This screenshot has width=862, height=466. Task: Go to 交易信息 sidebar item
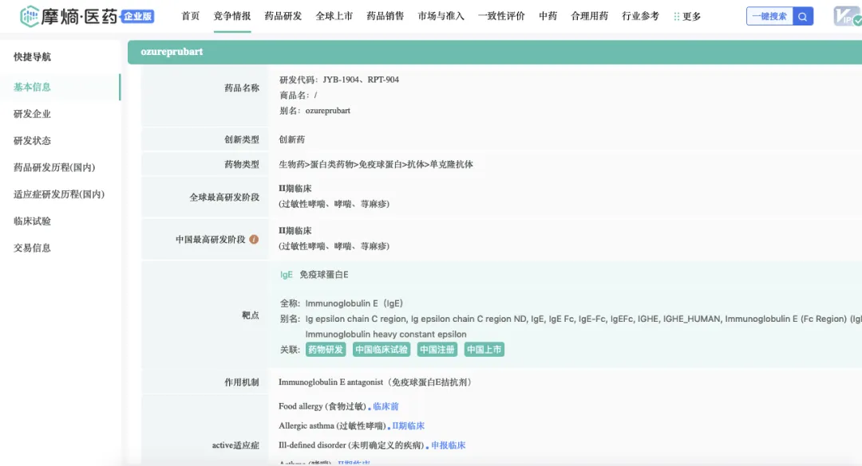32,248
